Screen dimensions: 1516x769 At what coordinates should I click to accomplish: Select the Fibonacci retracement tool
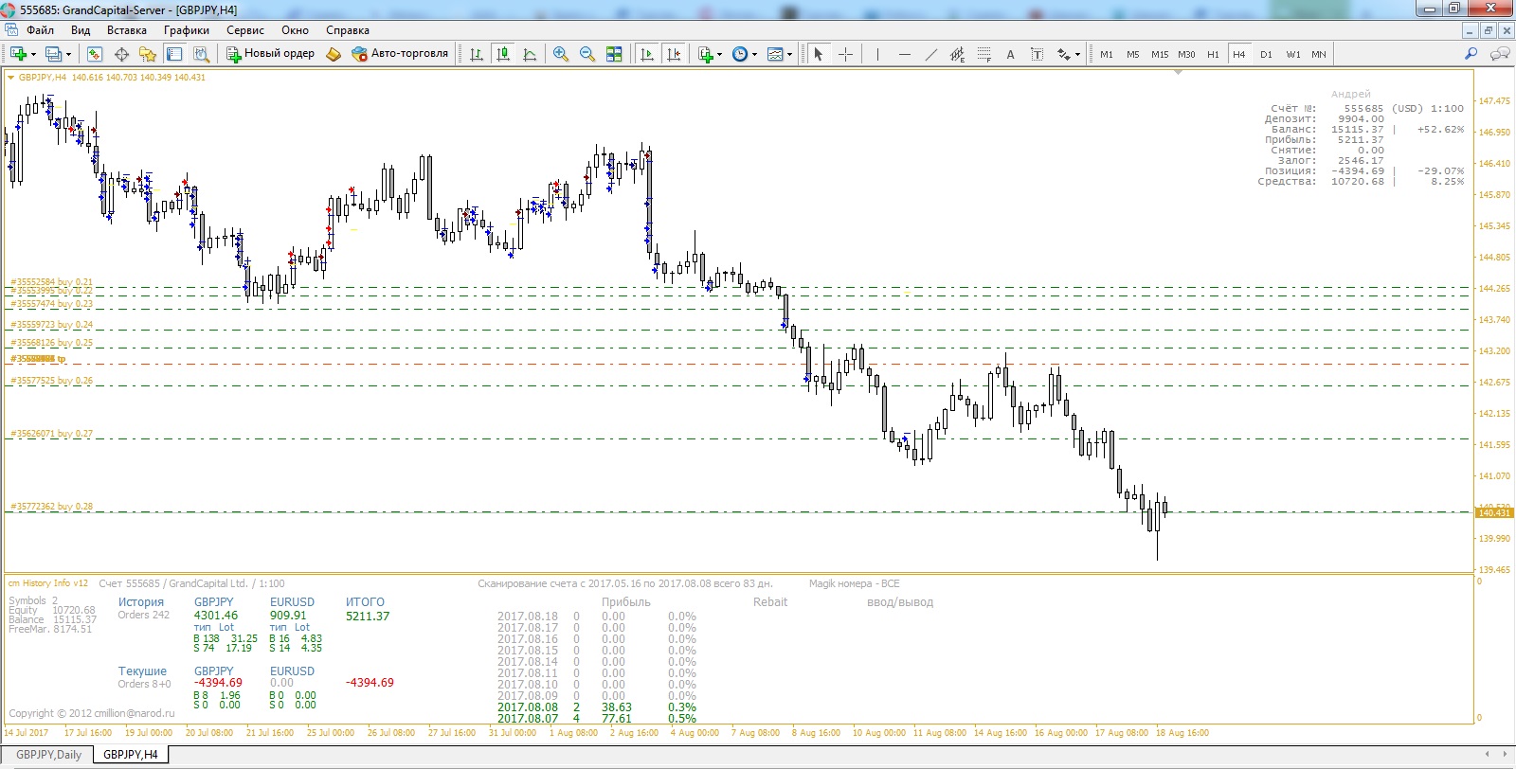click(984, 54)
